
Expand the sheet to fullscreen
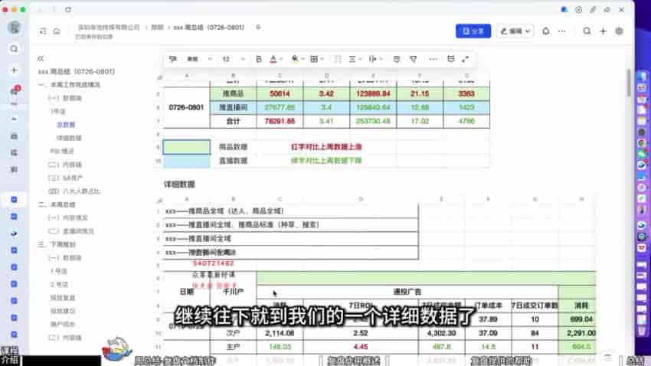[466, 59]
